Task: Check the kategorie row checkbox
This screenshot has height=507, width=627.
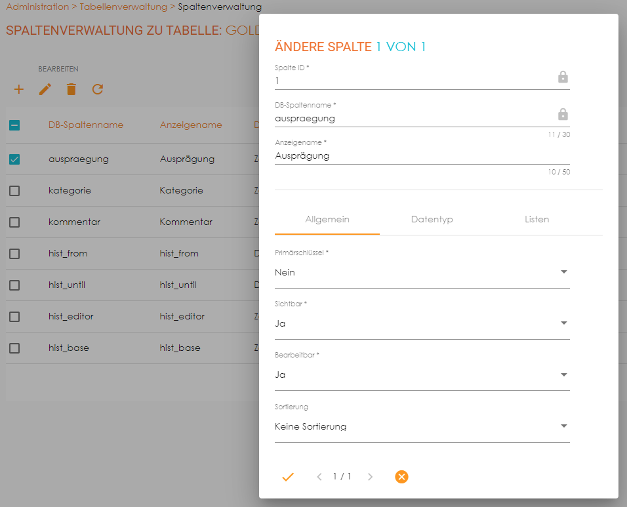Action: [x=14, y=190]
